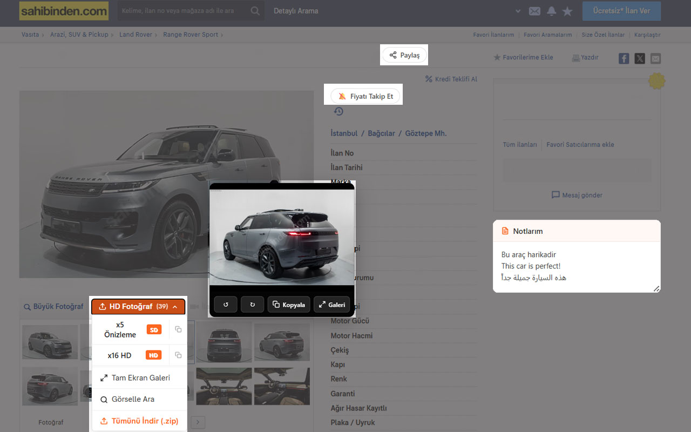Screen dimensions: 691x432
Task: Select the x16 HD option
Action: 130,355
